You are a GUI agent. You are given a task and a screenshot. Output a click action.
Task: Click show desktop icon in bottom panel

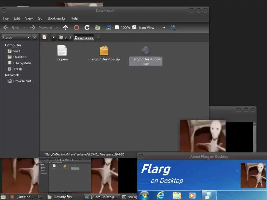[x=3, y=197]
